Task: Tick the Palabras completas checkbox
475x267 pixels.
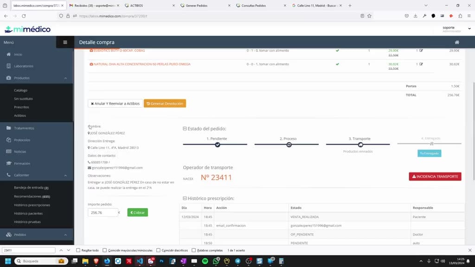Action: click(x=194, y=250)
